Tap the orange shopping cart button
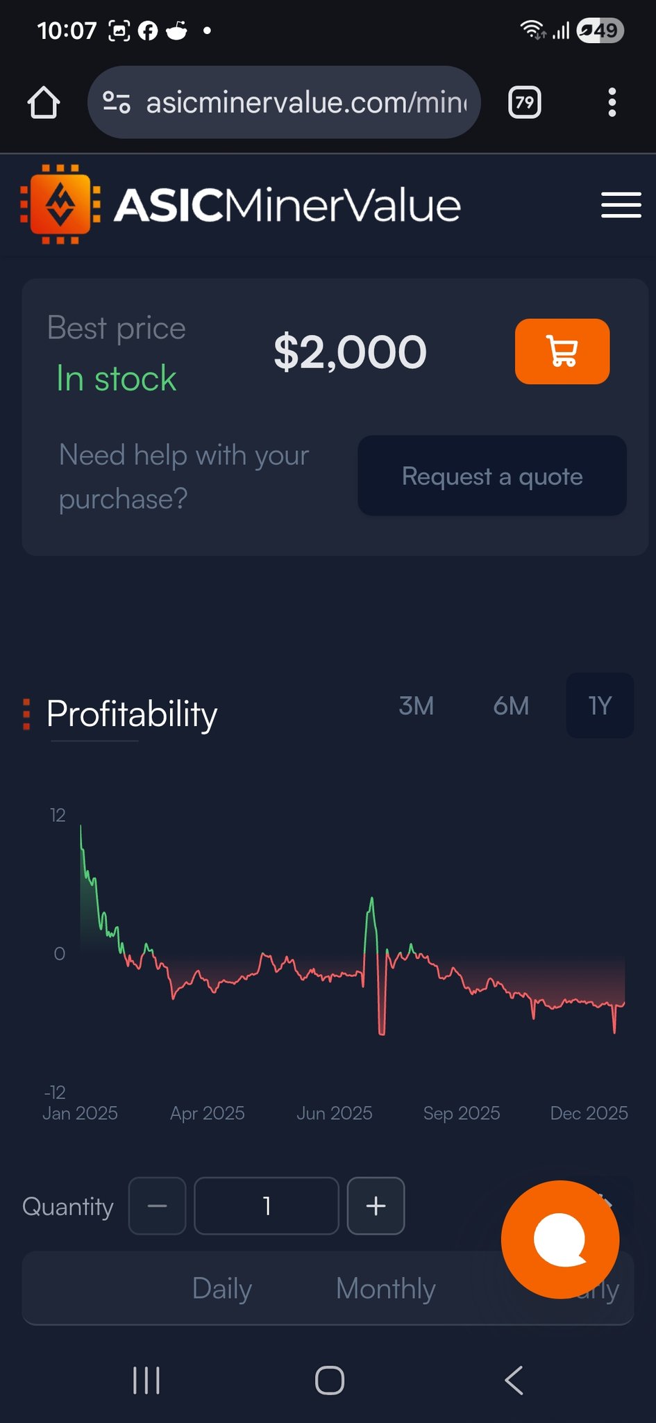 562,352
